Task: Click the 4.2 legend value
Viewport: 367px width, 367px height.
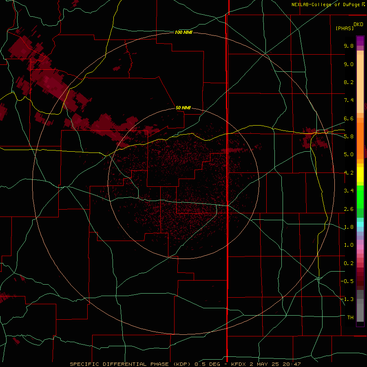Action: coord(349,173)
